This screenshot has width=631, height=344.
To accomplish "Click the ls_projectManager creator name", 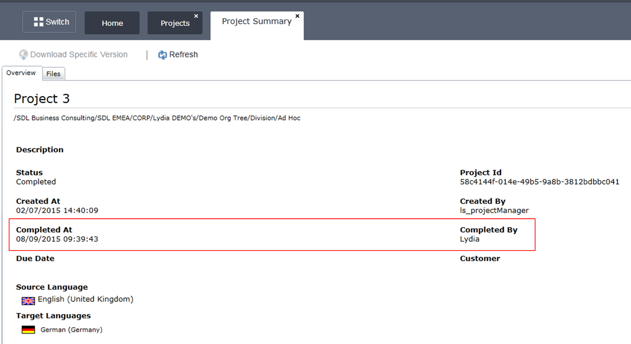I will 494,210.
